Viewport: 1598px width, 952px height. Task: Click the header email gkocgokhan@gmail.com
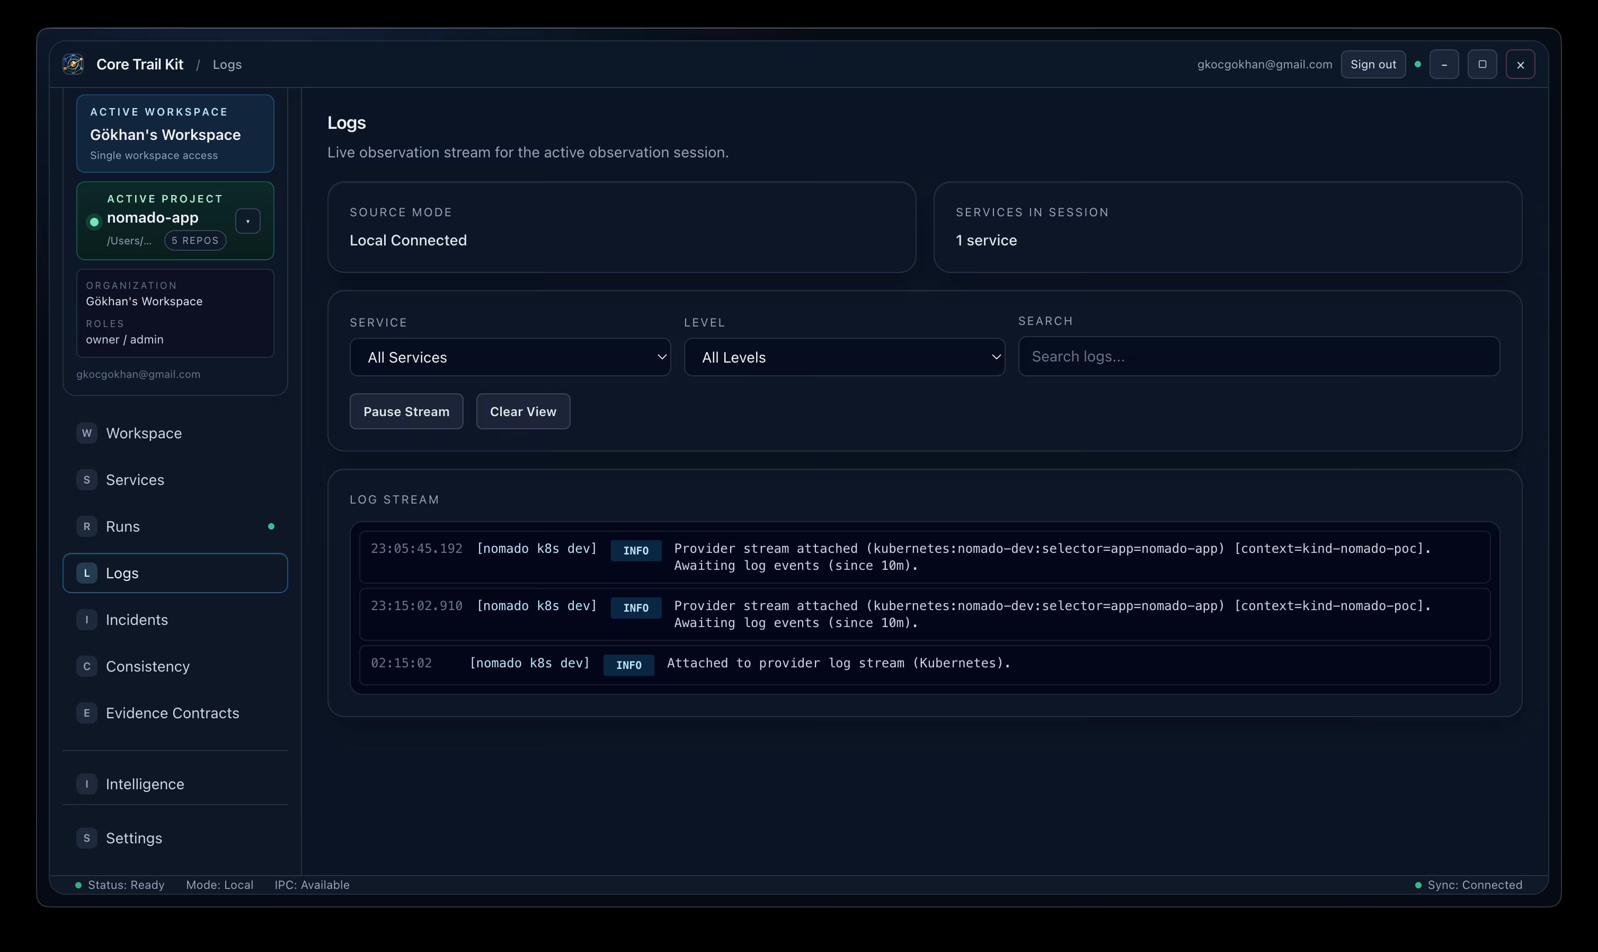coord(1265,64)
